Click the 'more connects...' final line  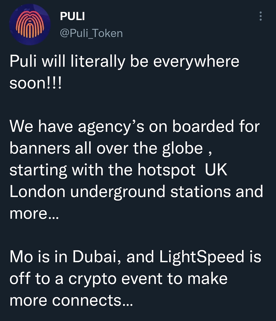(71, 301)
